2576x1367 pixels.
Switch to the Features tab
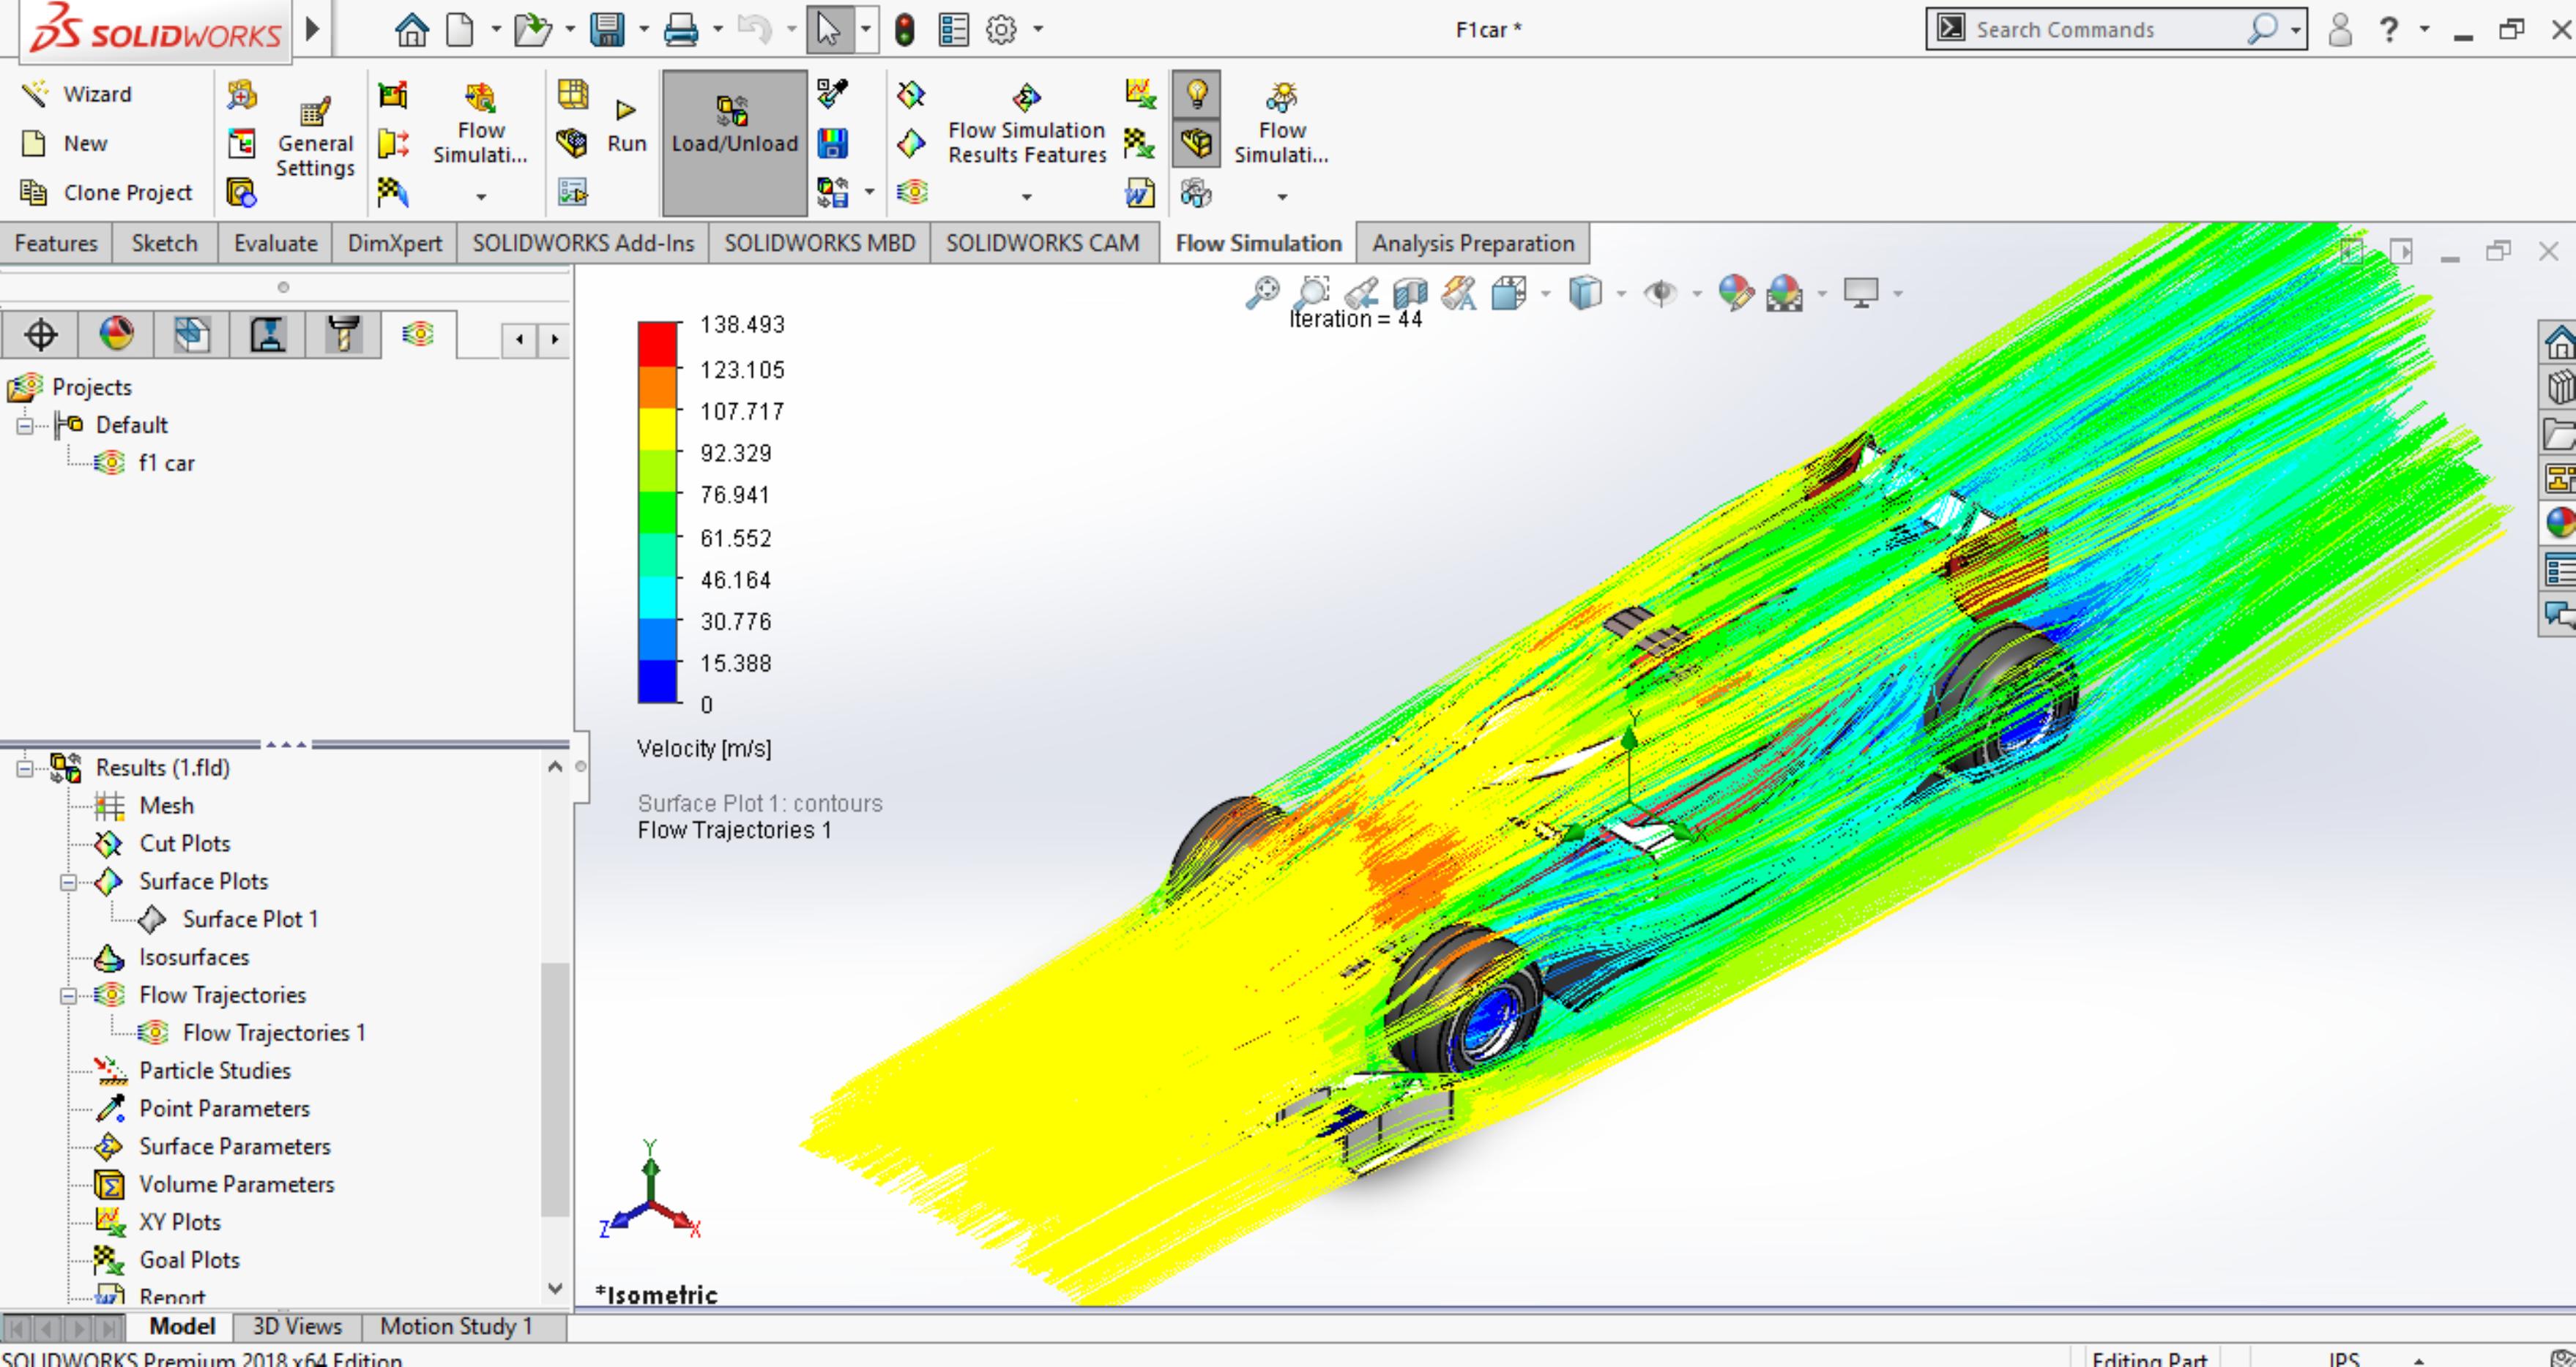(56, 243)
